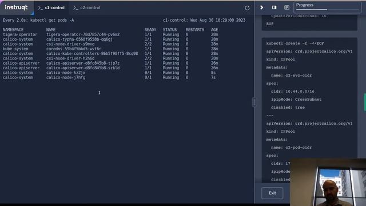This screenshot has width=366, height=206.
Task: Click the calico-apiserver-d8fc845b8-szkld pod name
Action: [x=83, y=68]
